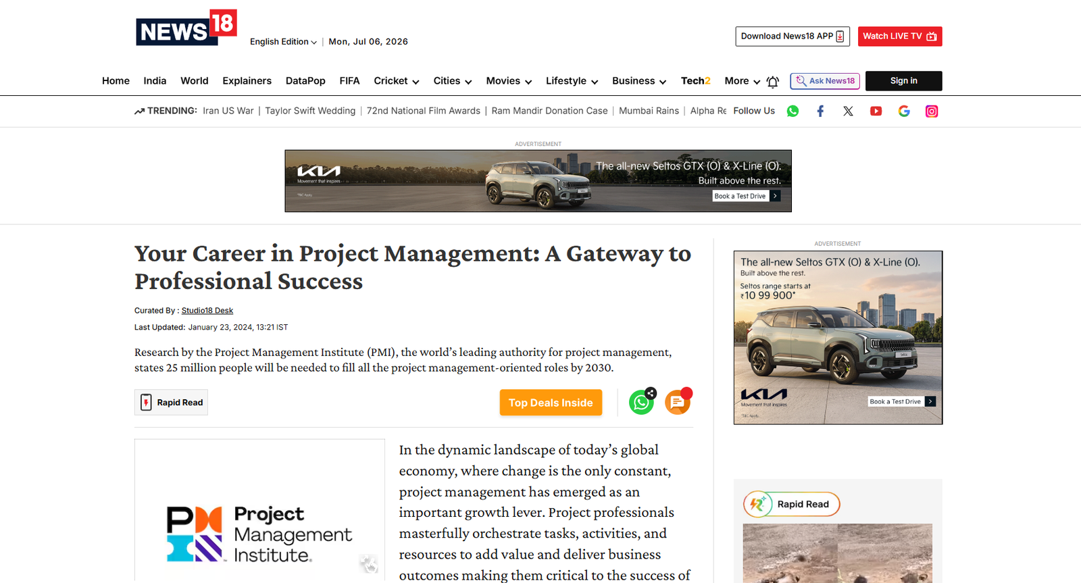Click the Sign in button
This screenshot has width=1081, height=583.
(904, 81)
